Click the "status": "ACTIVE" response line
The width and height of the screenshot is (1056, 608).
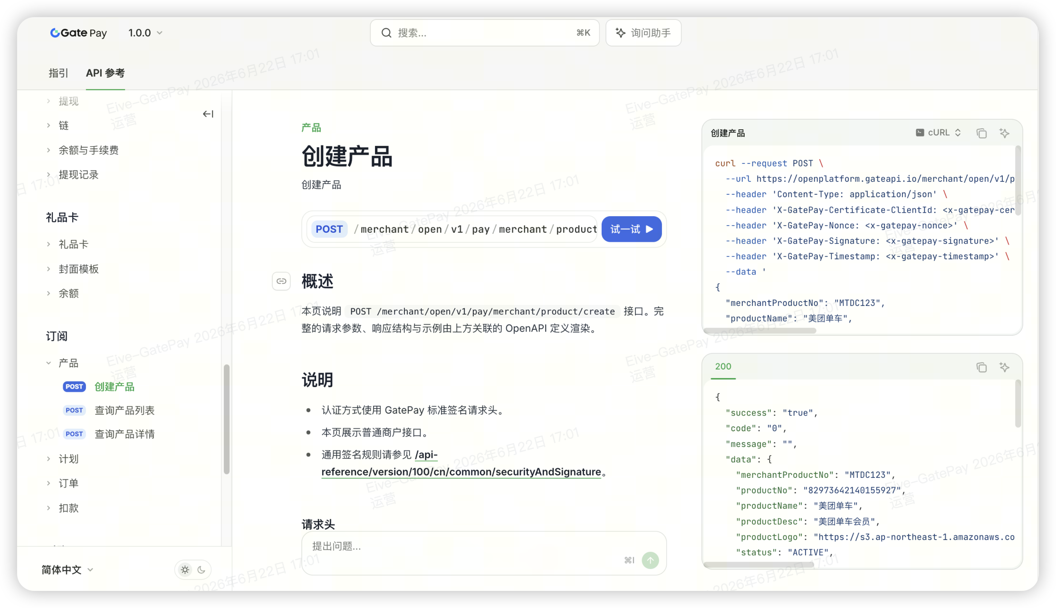click(x=785, y=552)
